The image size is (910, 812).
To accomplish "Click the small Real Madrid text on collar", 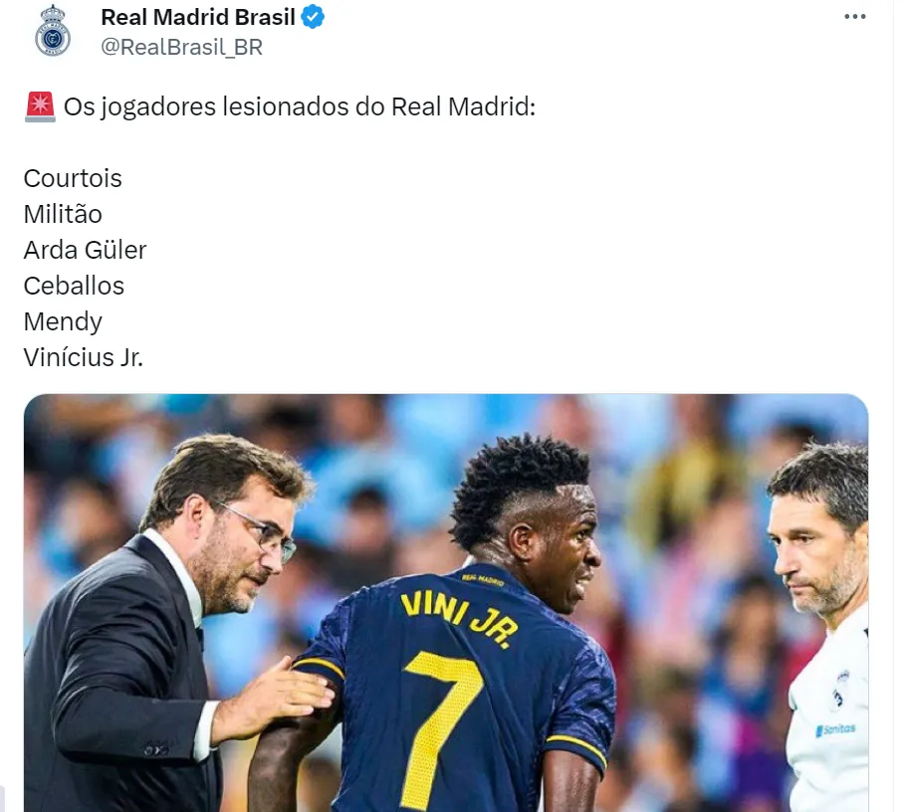I will (482, 579).
